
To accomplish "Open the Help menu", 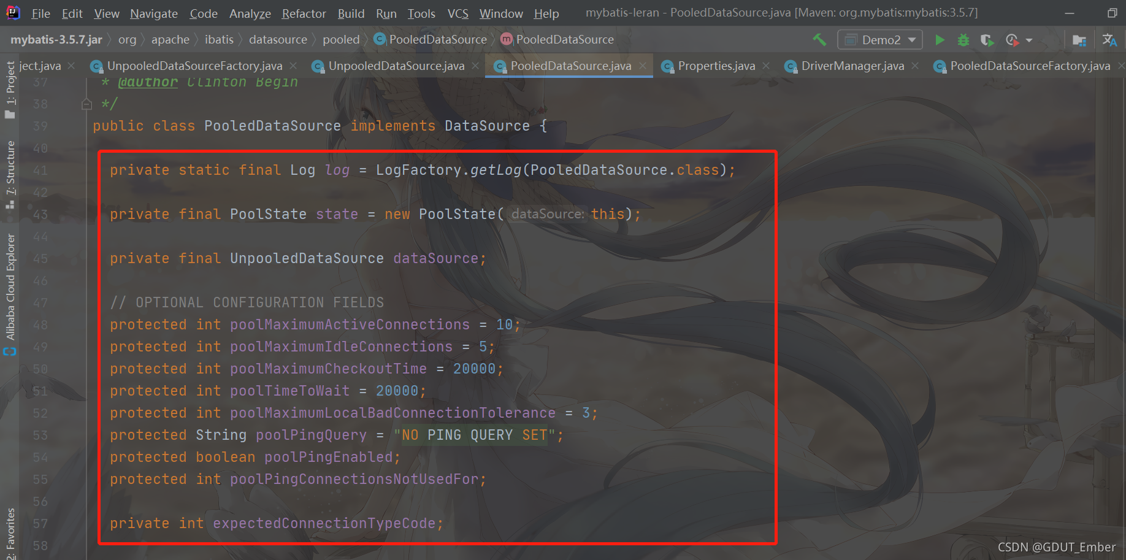I will [546, 13].
